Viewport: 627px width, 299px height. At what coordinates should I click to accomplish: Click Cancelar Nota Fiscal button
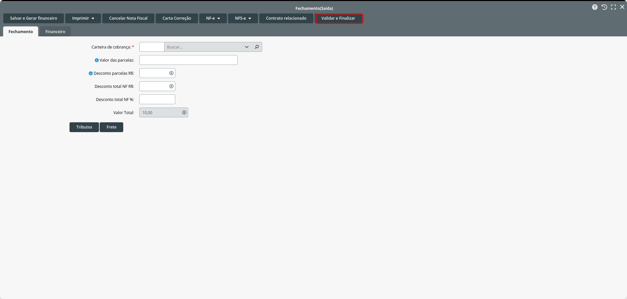point(128,18)
